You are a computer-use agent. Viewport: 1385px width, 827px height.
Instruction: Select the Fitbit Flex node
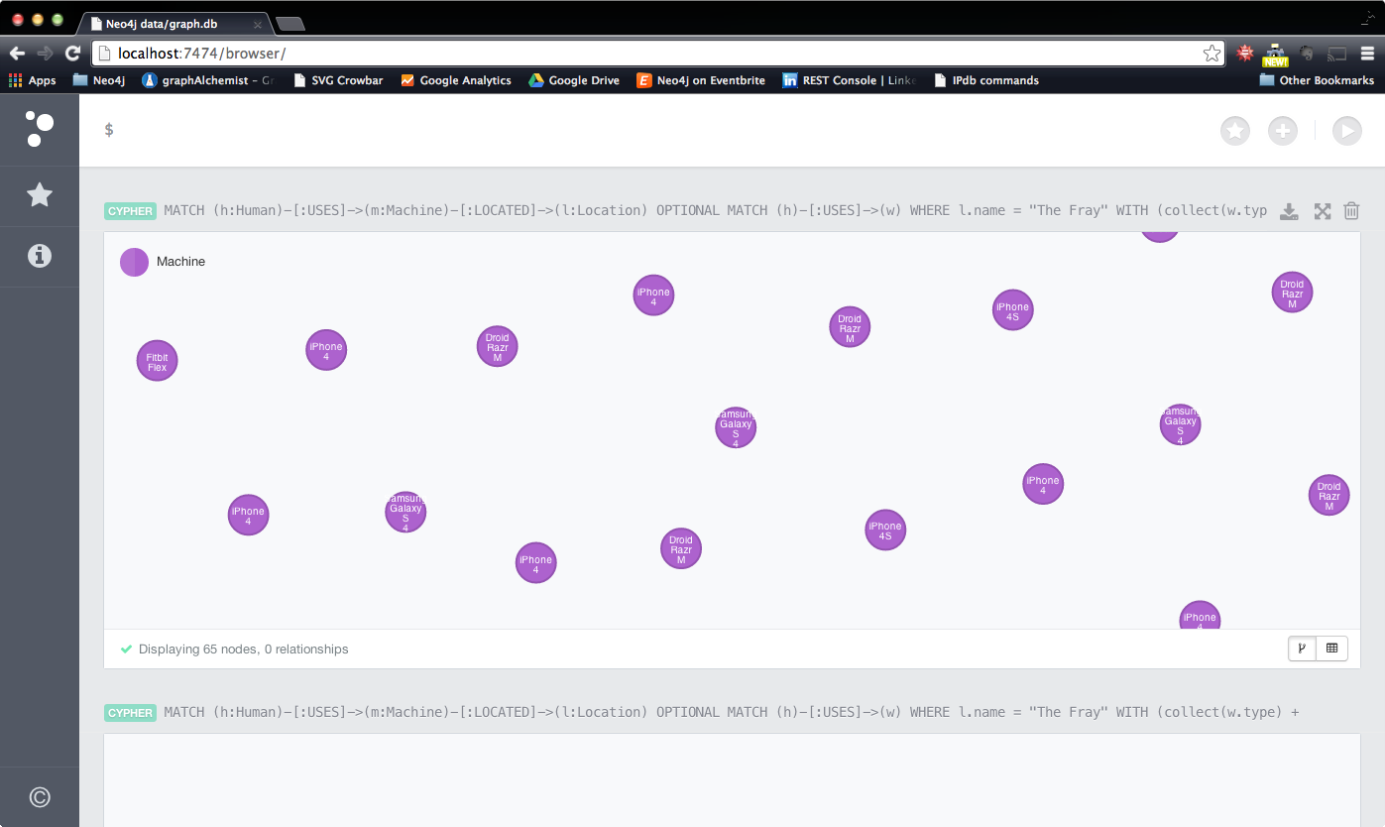coord(157,361)
